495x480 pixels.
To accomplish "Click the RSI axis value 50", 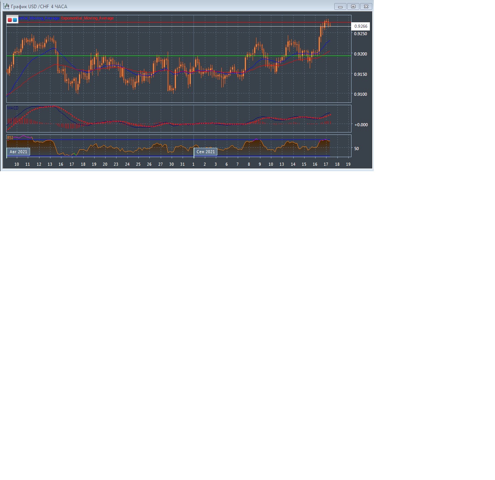I will 356,149.
